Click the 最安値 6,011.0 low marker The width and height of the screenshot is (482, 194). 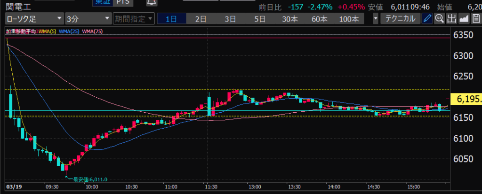90,179
